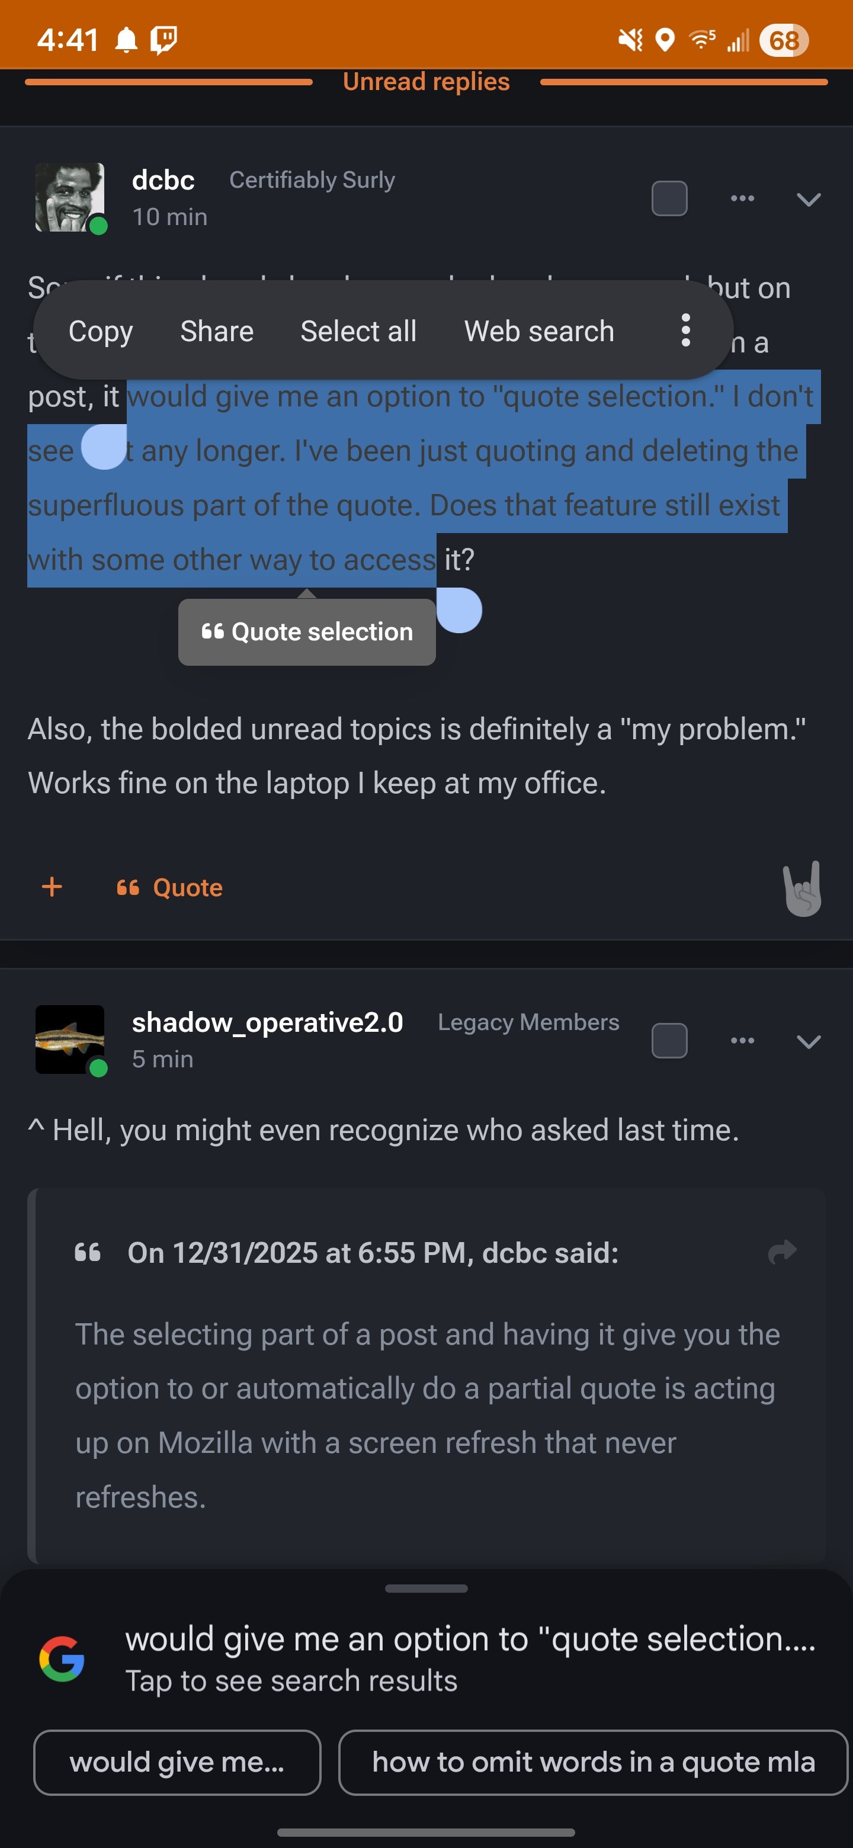This screenshot has height=1848, width=853.
Task: Open the three-dot menu on shadow_operative2.0's post
Action: click(742, 1041)
